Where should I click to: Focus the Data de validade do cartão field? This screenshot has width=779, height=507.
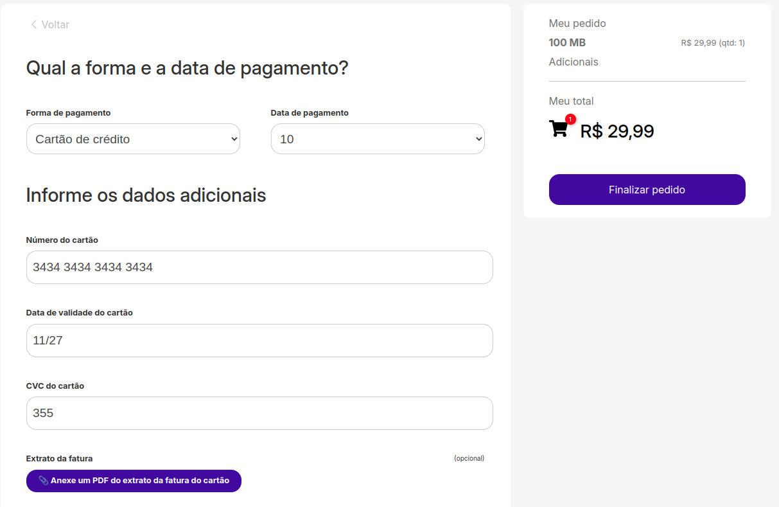tap(259, 341)
